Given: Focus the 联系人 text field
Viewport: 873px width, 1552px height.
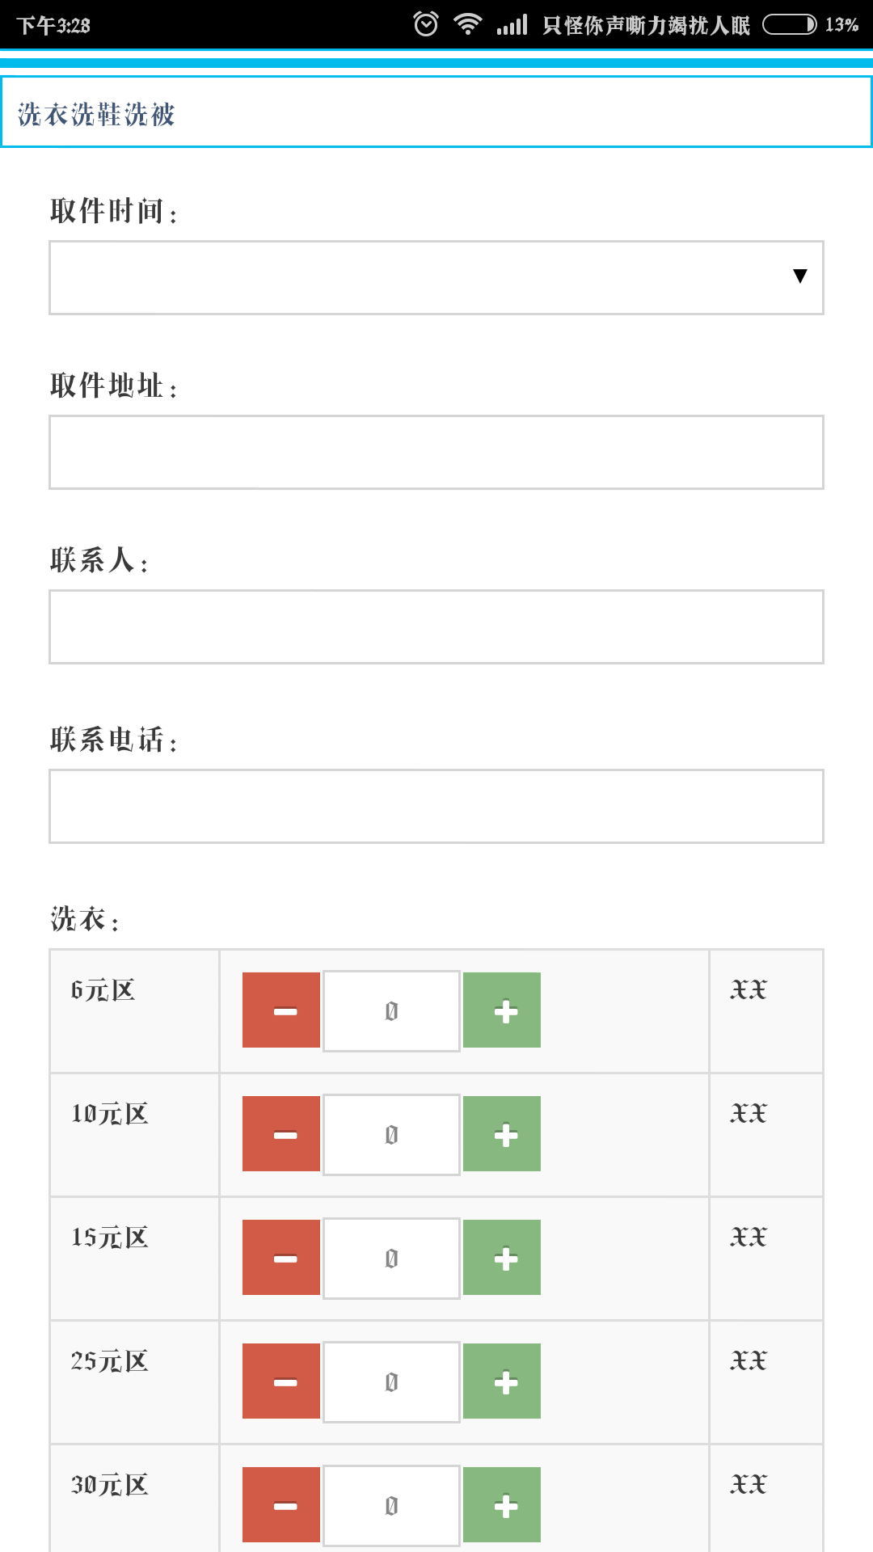Looking at the screenshot, I should click(x=436, y=626).
